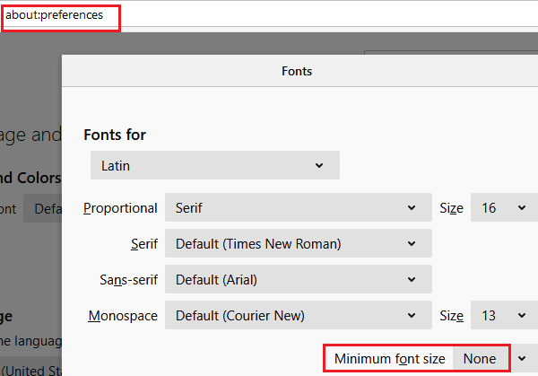The width and height of the screenshot is (538, 376).
Task: Click the Size label next to Monospace font
Action: (451, 316)
